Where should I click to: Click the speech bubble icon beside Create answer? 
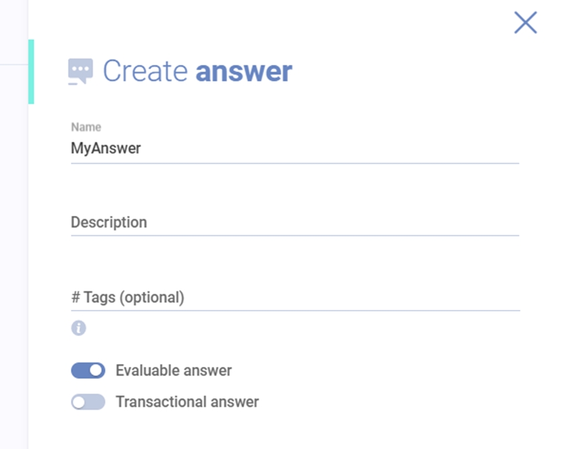pyautogui.click(x=80, y=71)
